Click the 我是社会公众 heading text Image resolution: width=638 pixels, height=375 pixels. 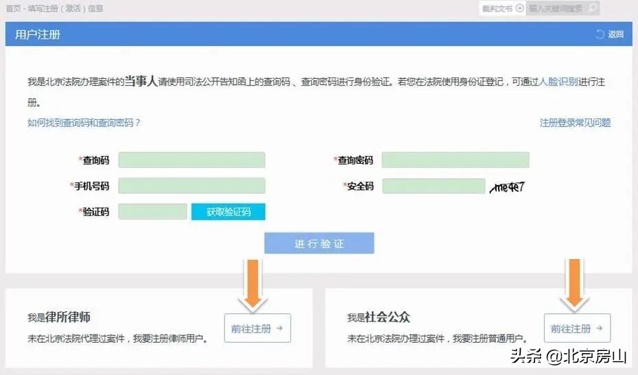379,317
